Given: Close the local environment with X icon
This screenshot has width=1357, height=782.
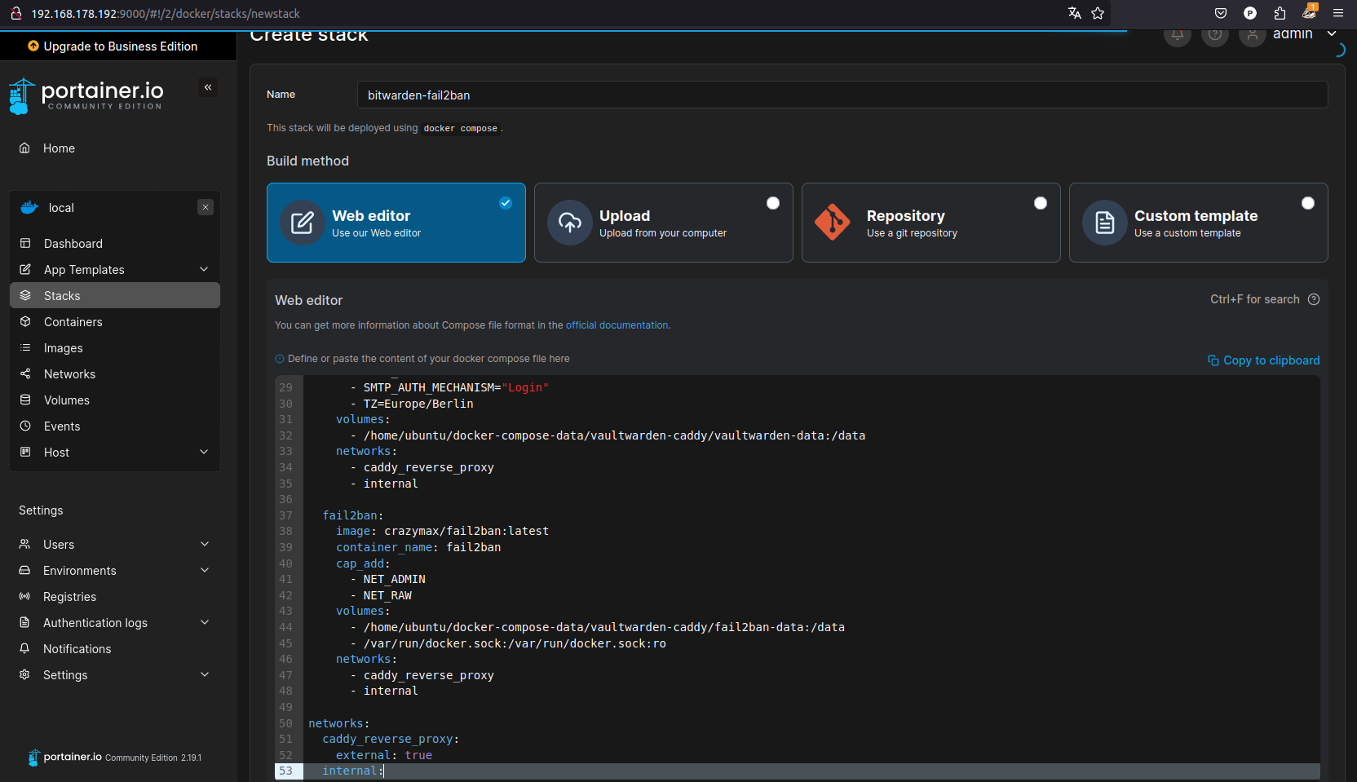Looking at the screenshot, I should point(206,207).
